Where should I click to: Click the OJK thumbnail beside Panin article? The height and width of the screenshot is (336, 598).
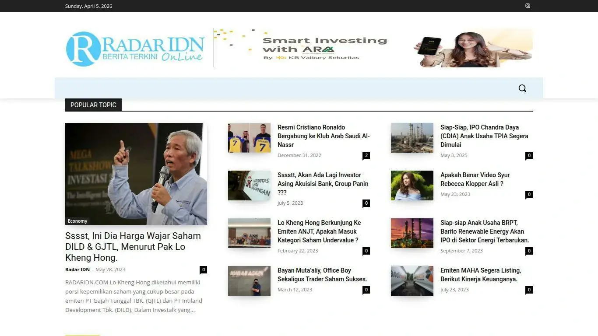(249, 185)
